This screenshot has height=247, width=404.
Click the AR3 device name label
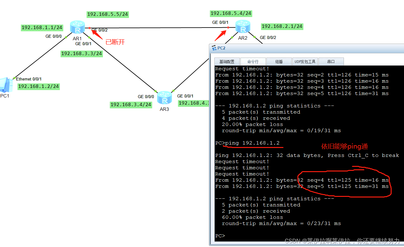point(165,109)
